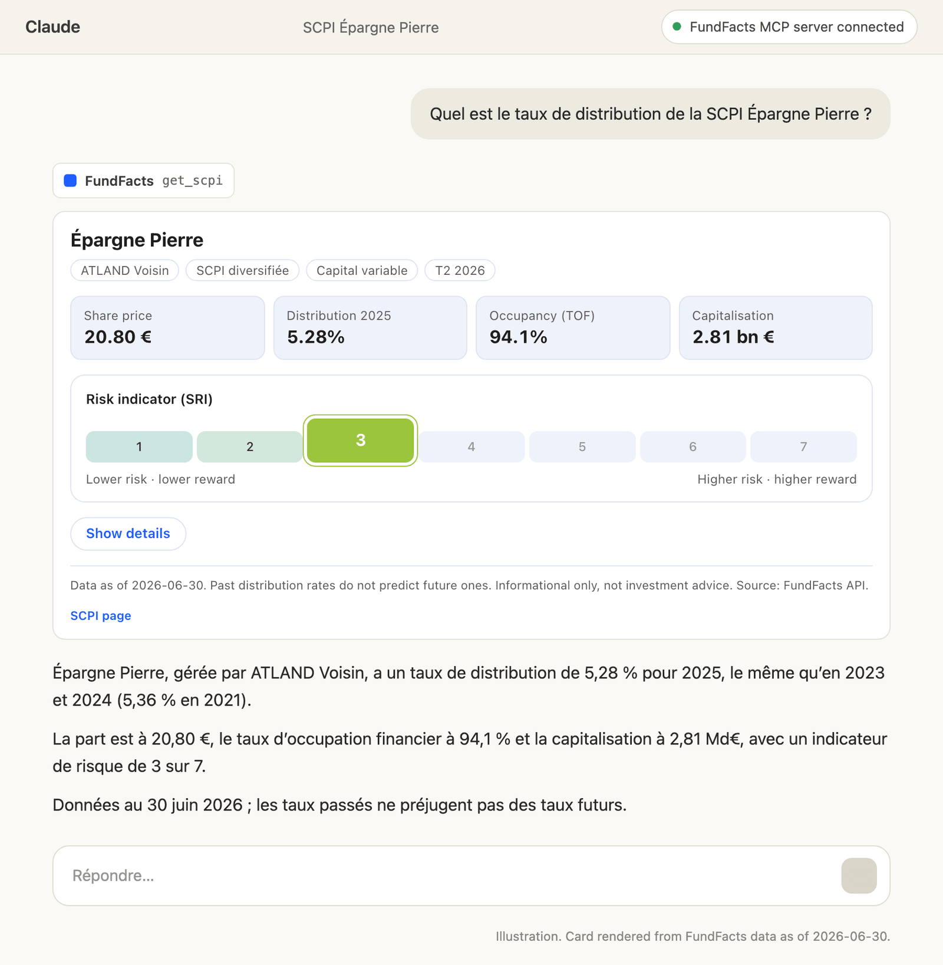Click highlighted risk level 3 segment
943x965 pixels.
361,440
